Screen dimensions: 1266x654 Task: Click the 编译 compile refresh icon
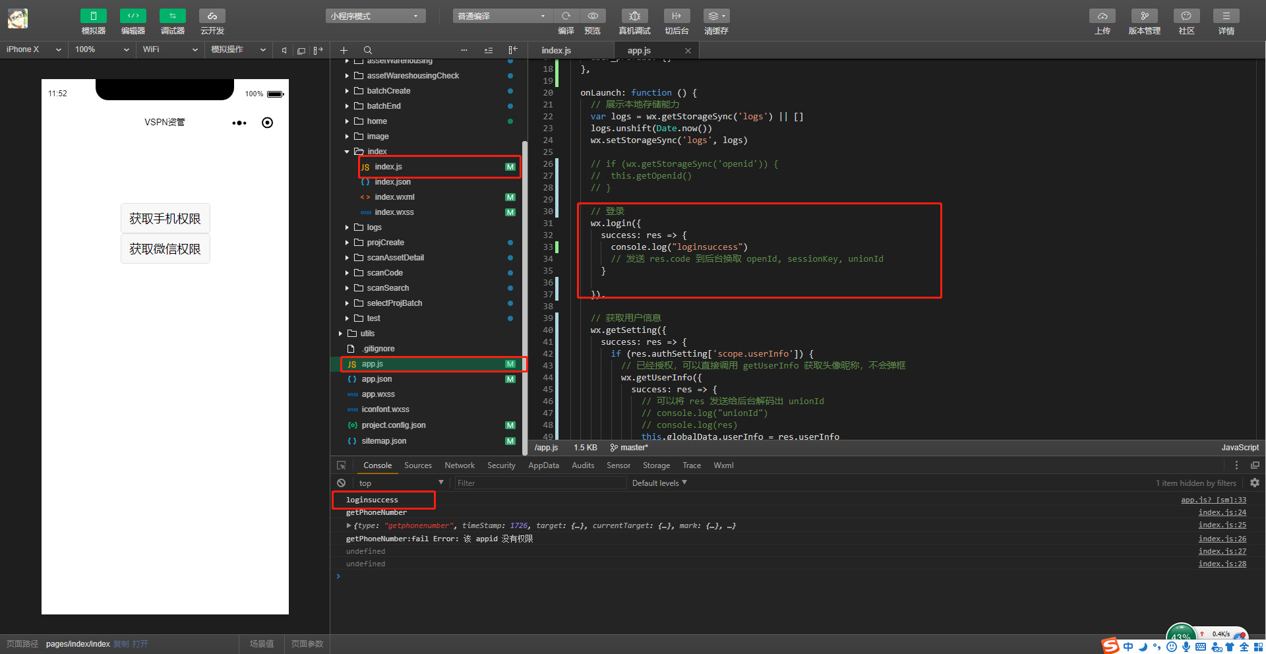tap(566, 16)
